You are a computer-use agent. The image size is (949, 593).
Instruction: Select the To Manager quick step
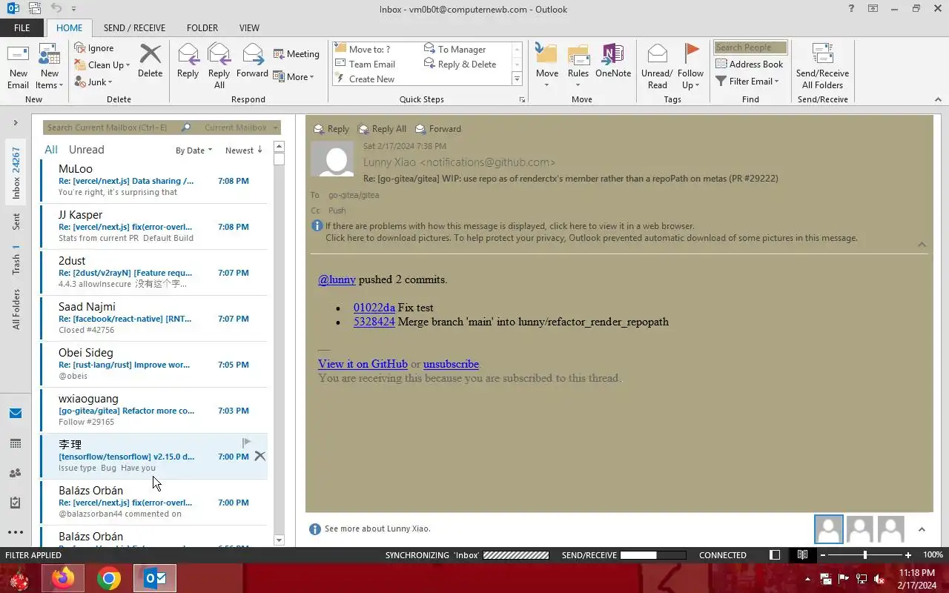coord(454,50)
